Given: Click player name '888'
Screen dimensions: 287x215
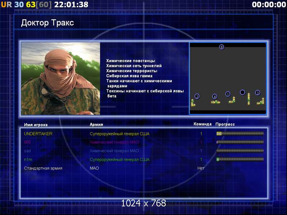Looking at the screenshot, I should [x=27, y=142].
